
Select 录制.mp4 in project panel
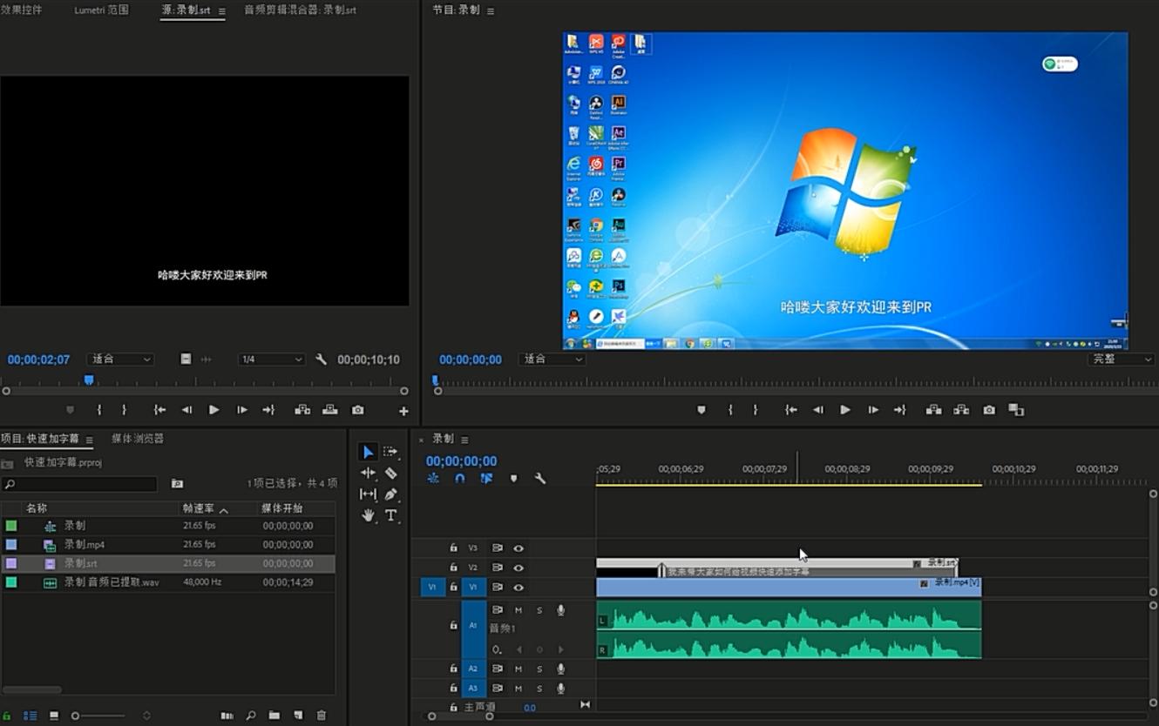(x=84, y=545)
